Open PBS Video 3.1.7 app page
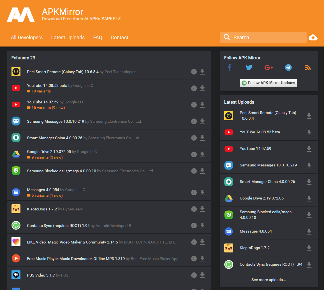The image size is (324, 290). point(41,275)
